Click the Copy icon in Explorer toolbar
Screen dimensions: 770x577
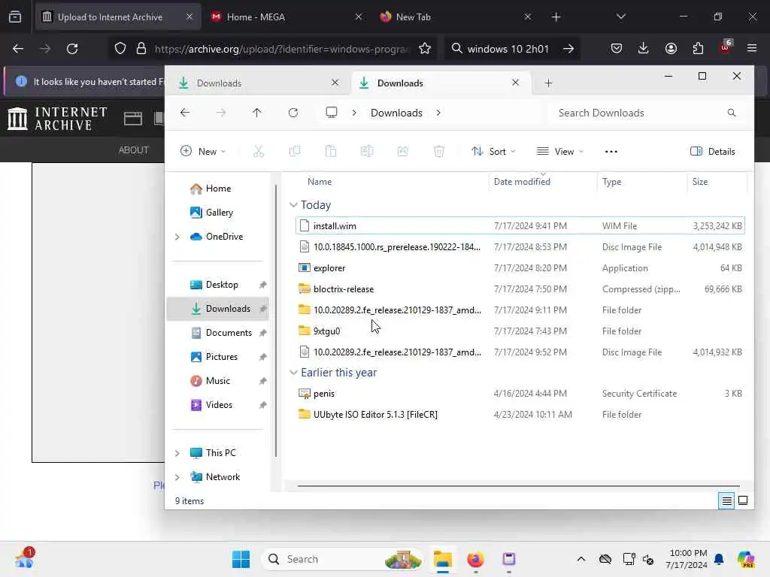(x=295, y=152)
